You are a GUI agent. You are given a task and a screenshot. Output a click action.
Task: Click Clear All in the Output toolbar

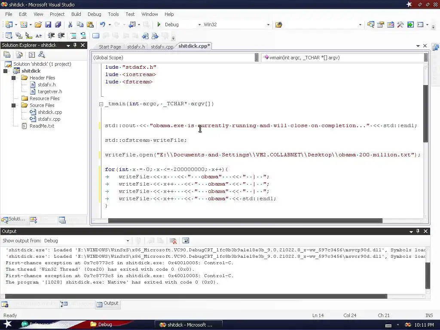pos(173,241)
